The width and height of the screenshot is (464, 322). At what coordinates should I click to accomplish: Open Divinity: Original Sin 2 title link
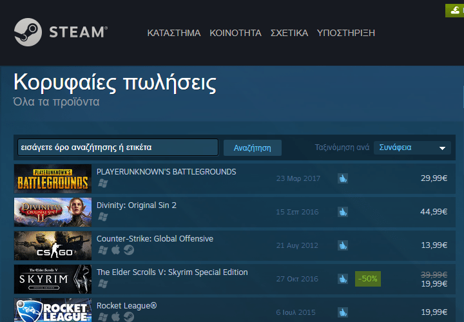pyautogui.click(x=137, y=205)
